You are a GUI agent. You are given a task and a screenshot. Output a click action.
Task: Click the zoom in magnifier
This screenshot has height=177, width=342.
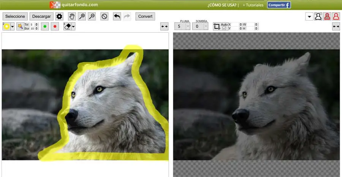[82, 16]
